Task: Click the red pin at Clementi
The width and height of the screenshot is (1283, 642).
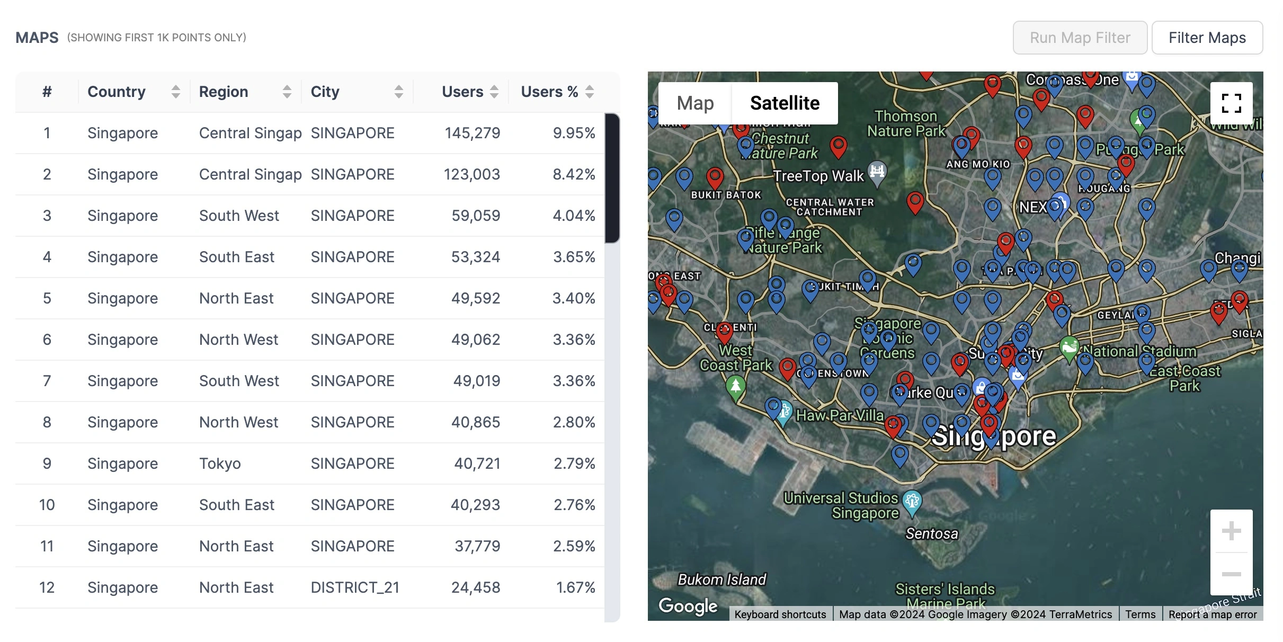Action: coord(724,332)
